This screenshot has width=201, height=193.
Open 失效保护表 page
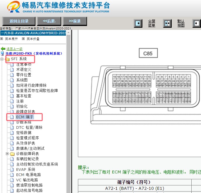[25, 143]
